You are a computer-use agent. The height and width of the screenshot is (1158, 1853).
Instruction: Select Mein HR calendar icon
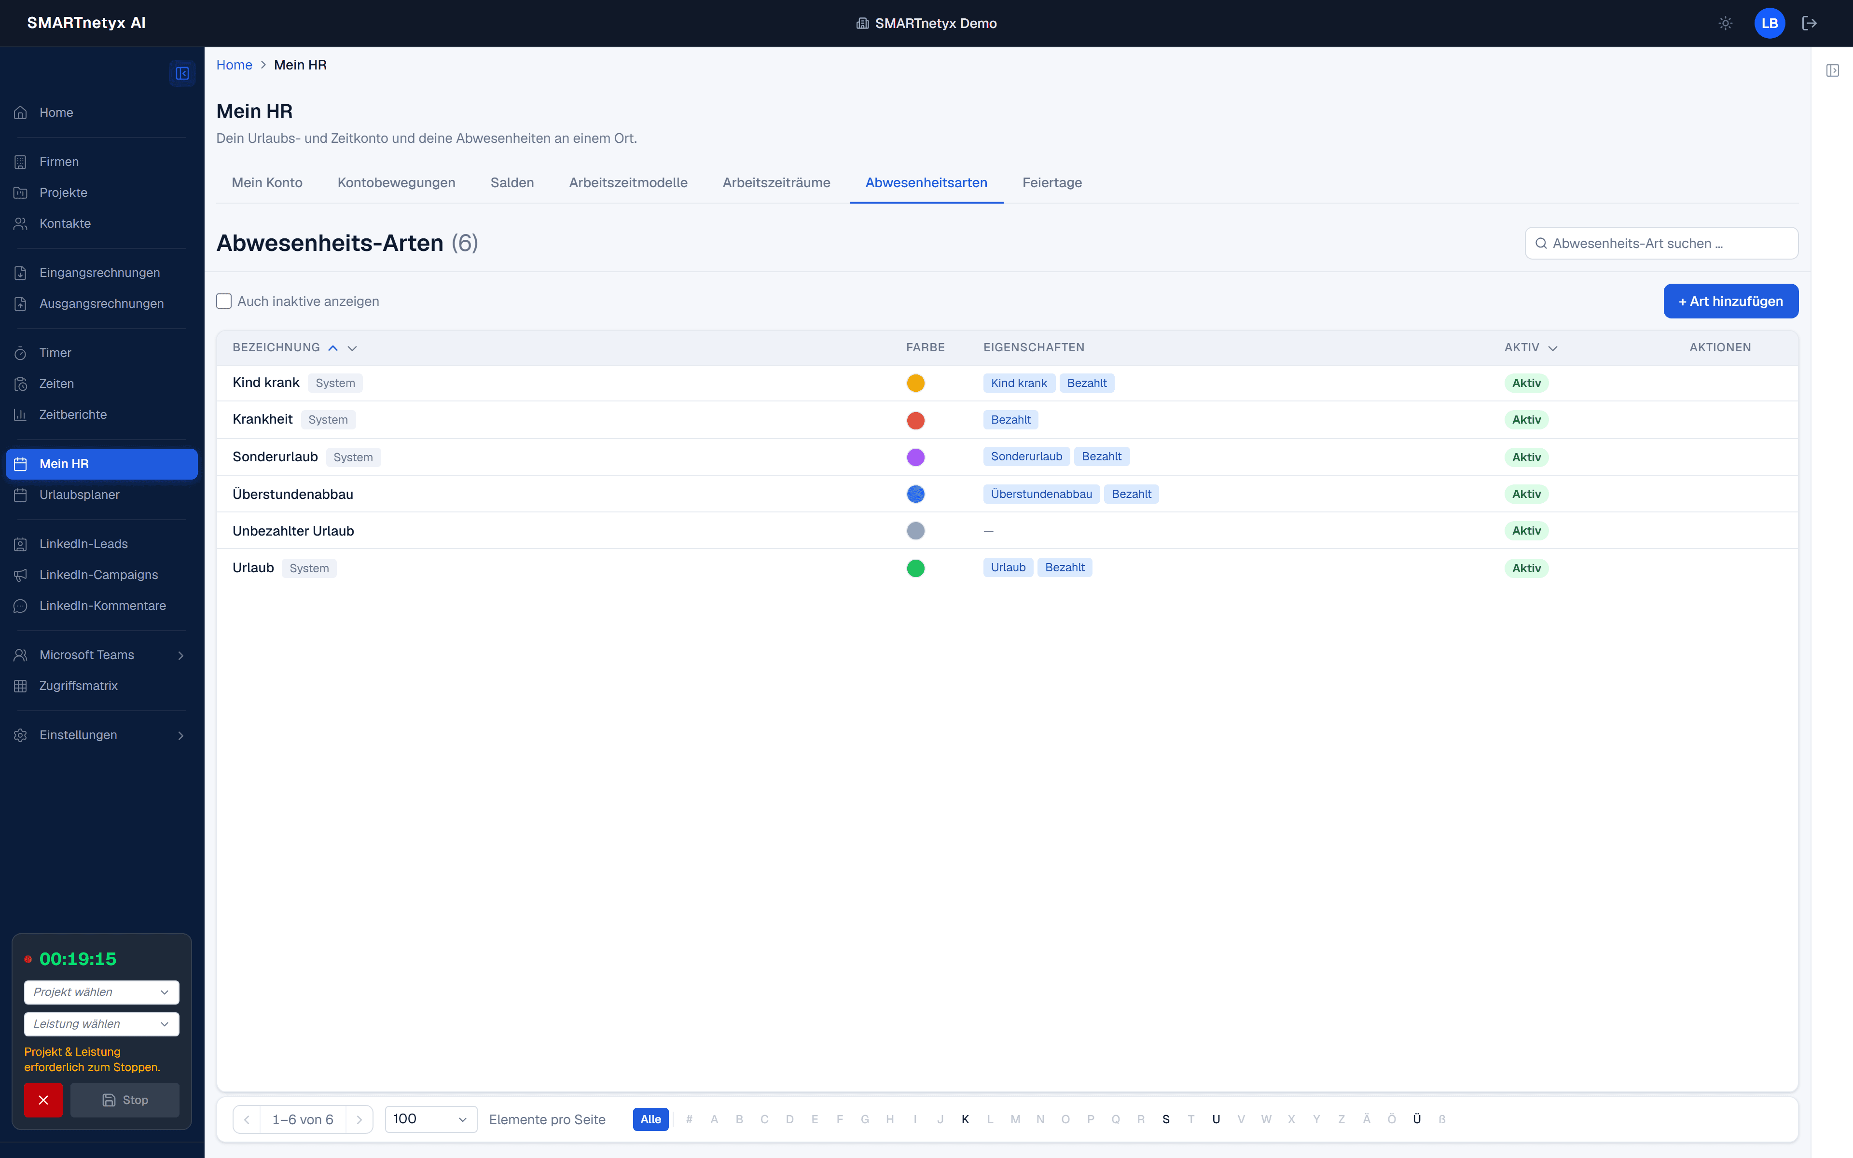click(21, 464)
